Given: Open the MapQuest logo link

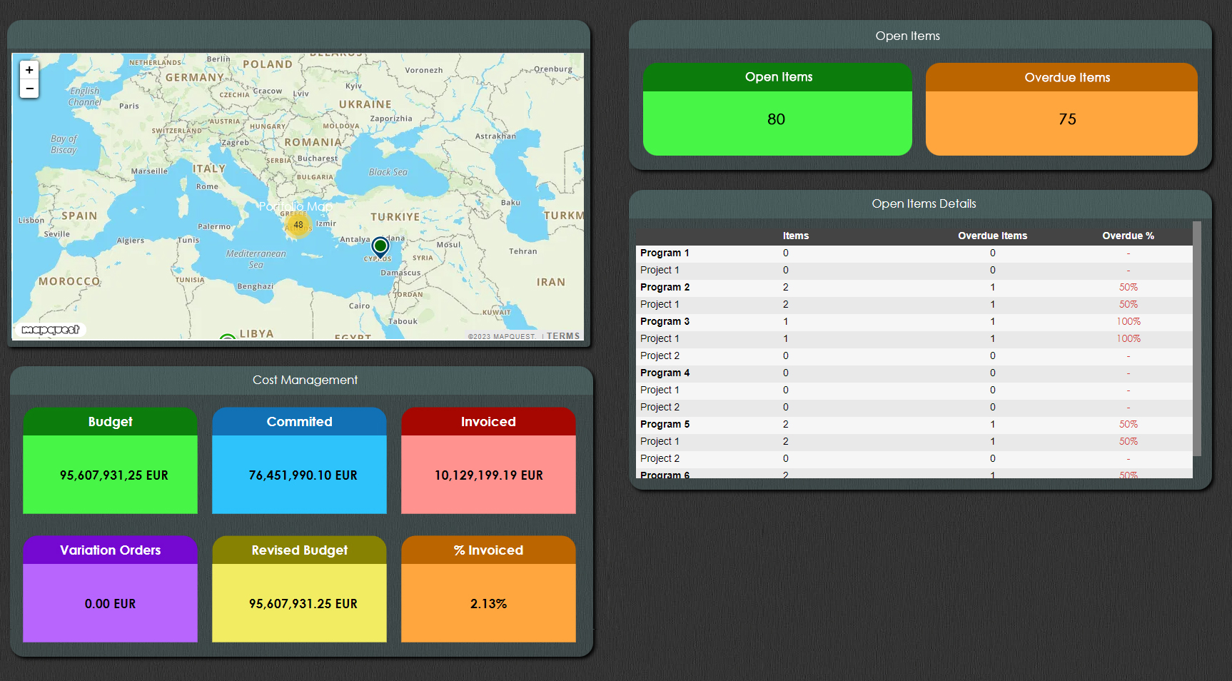Looking at the screenshot, I should point(50,330).
